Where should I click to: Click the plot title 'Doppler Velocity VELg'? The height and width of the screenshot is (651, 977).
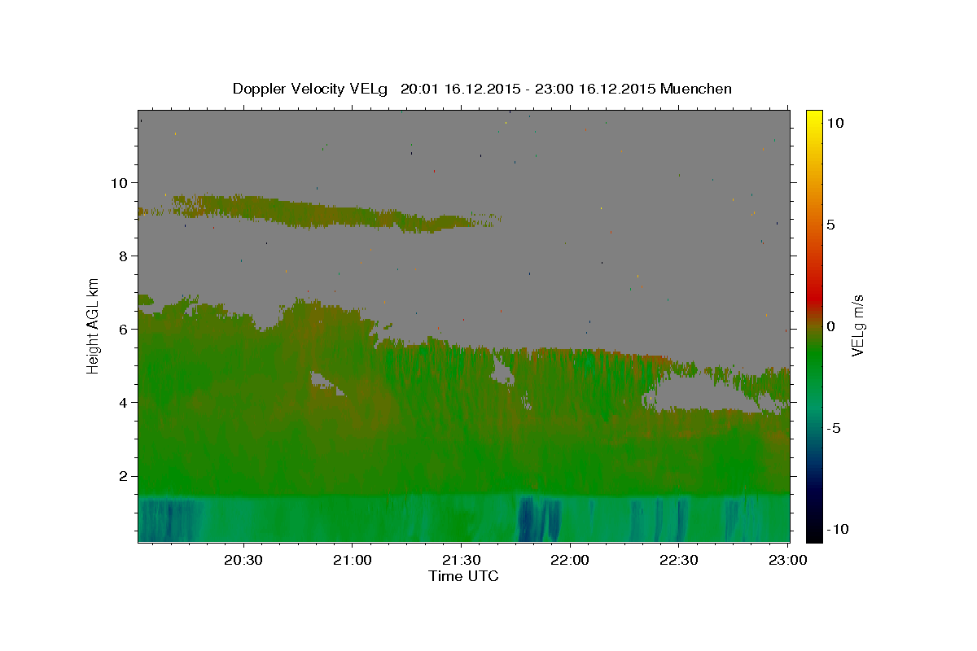(x=312, y=89)
